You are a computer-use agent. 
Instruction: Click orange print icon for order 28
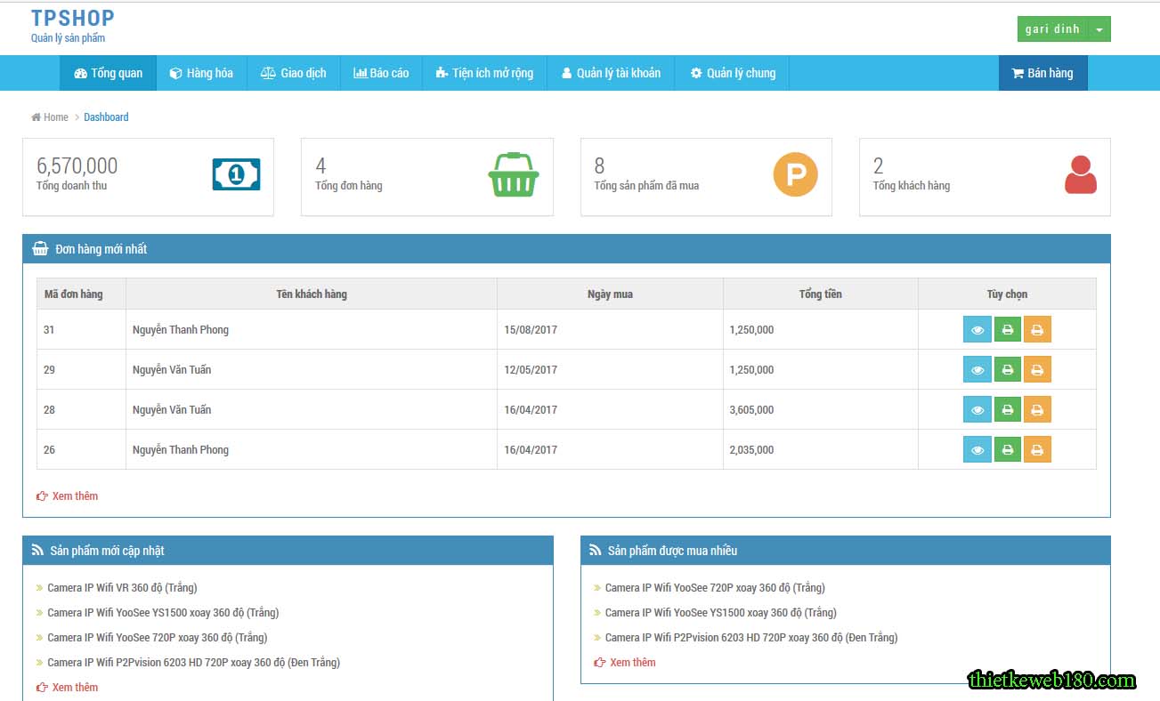click(1037, 409)
